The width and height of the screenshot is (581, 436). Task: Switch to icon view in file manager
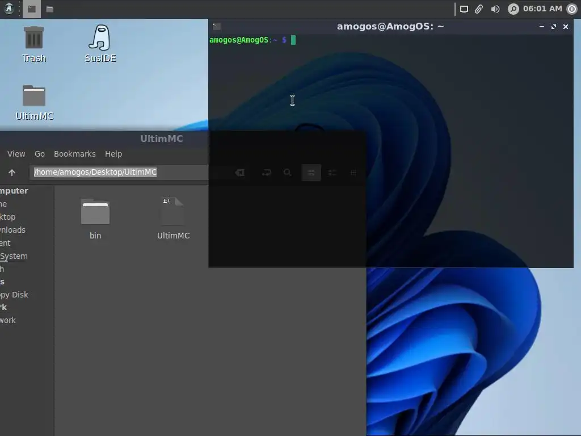pos(311,173)
